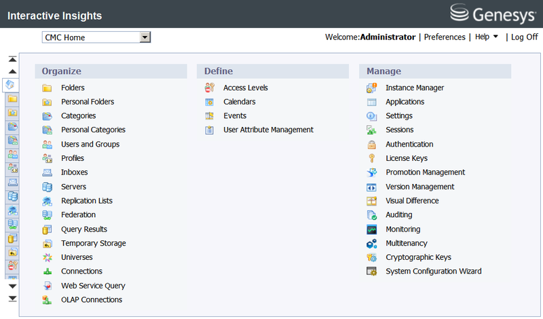Open the Preferences link
543x319 pixels.
[445, 37]
